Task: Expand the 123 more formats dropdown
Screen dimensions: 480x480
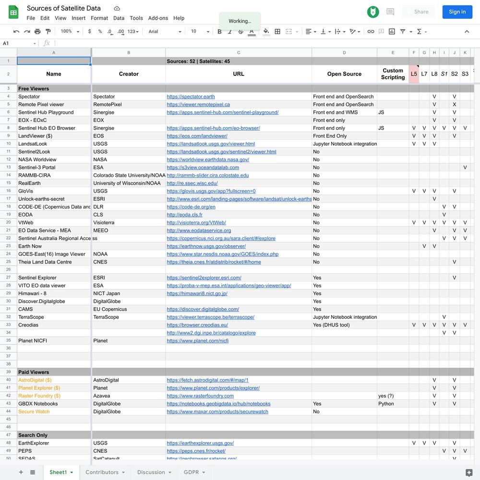Action: 133,32
